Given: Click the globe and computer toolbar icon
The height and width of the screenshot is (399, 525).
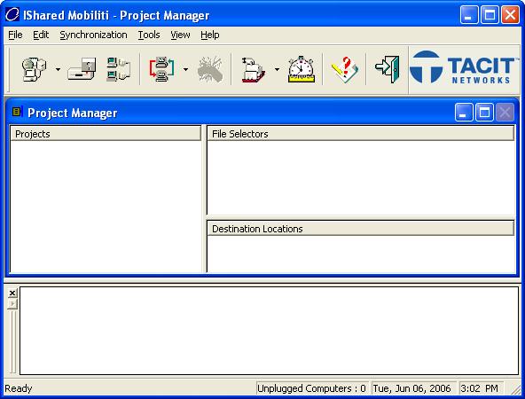Looking at the screenshot, I should (34, 69).
